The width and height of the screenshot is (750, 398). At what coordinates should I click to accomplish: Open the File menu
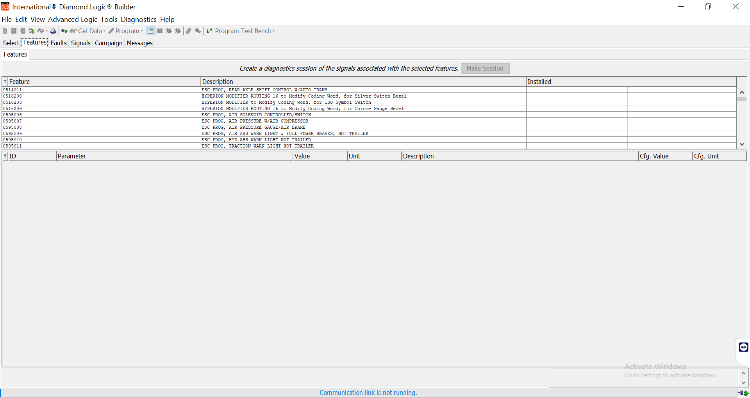coord(7,20)
